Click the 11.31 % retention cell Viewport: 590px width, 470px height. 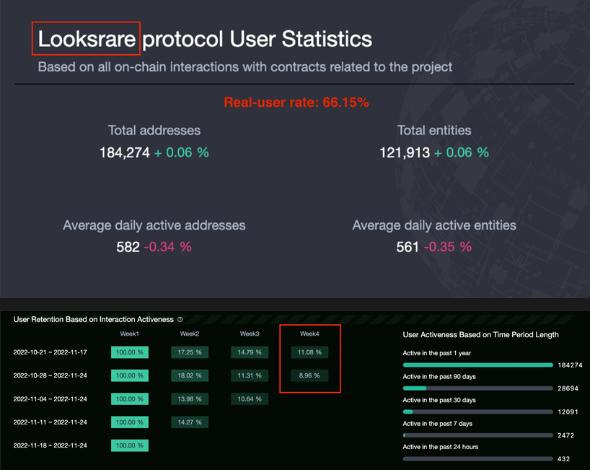[250, 375]
